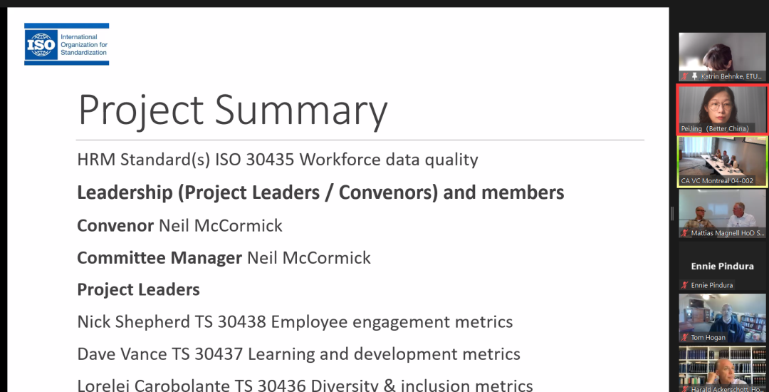Click Tom Hogan's muted microphone icon

[x=685, y=337]
